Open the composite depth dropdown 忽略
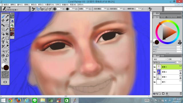 click(x=175, y=59)
